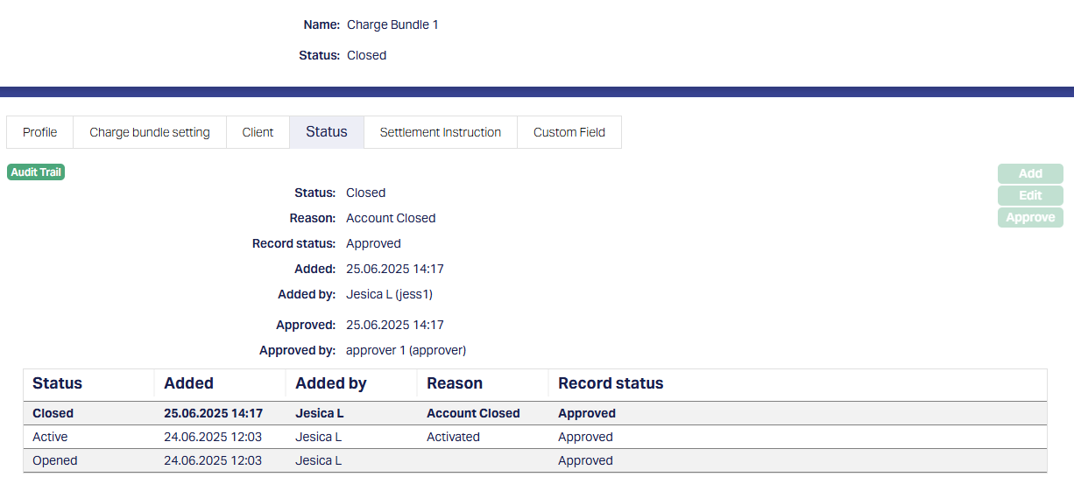Click the Activated reason cell
This screenshot has height=477, width=1074.
(453, 437)
